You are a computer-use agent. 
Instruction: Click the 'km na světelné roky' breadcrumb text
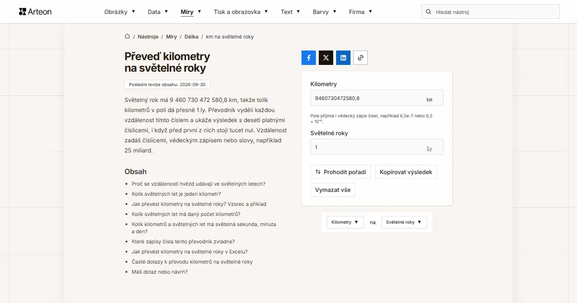(230, 37)
